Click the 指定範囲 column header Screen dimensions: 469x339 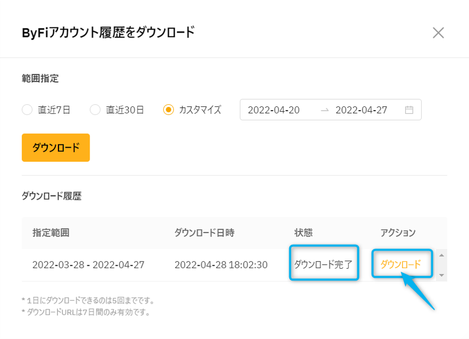(x=51, y=233)
